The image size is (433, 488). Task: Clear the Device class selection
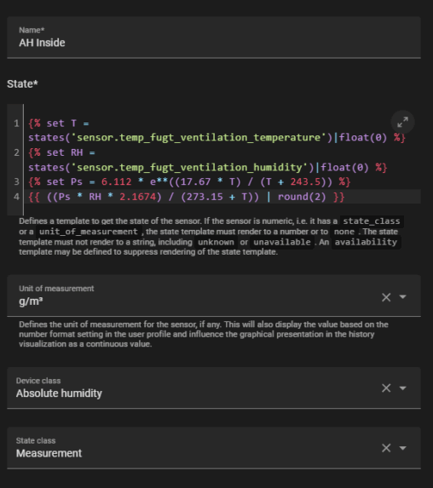pos(386,388)
